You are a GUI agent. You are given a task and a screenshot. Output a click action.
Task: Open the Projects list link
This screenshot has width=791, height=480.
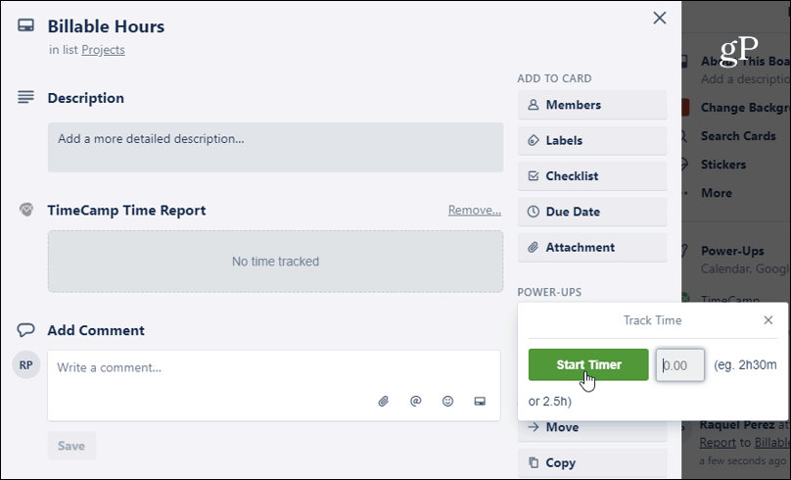(x=103, y=50)
